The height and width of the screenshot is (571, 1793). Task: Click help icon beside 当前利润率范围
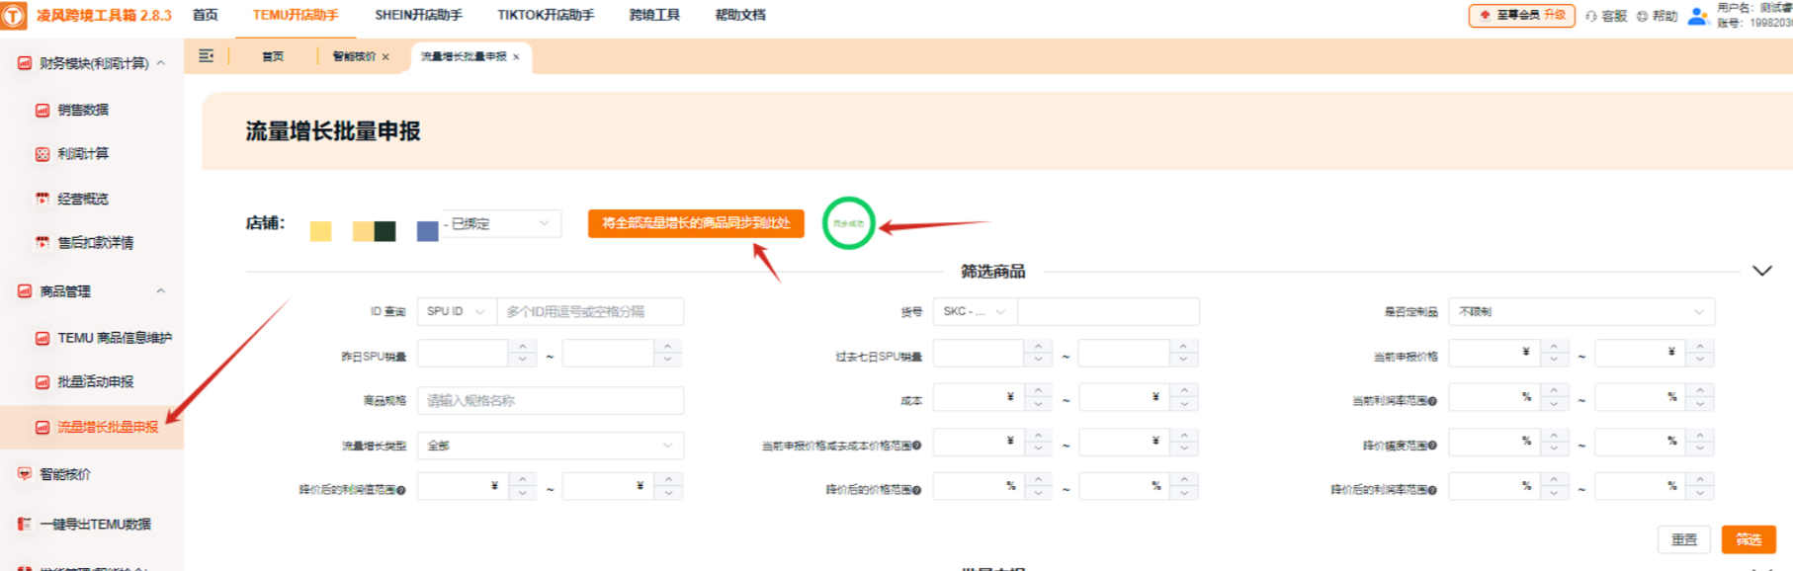pyautogui.click(x=1432, y=401)
